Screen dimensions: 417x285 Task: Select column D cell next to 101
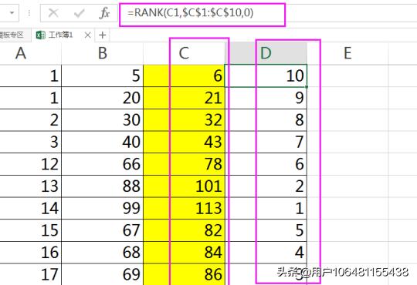(266, 186)
